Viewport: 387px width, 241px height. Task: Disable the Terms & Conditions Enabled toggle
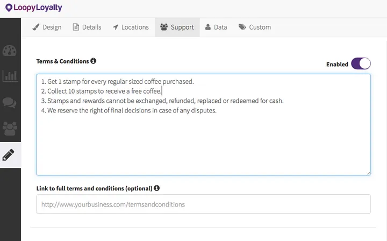(x=361, y=63)
